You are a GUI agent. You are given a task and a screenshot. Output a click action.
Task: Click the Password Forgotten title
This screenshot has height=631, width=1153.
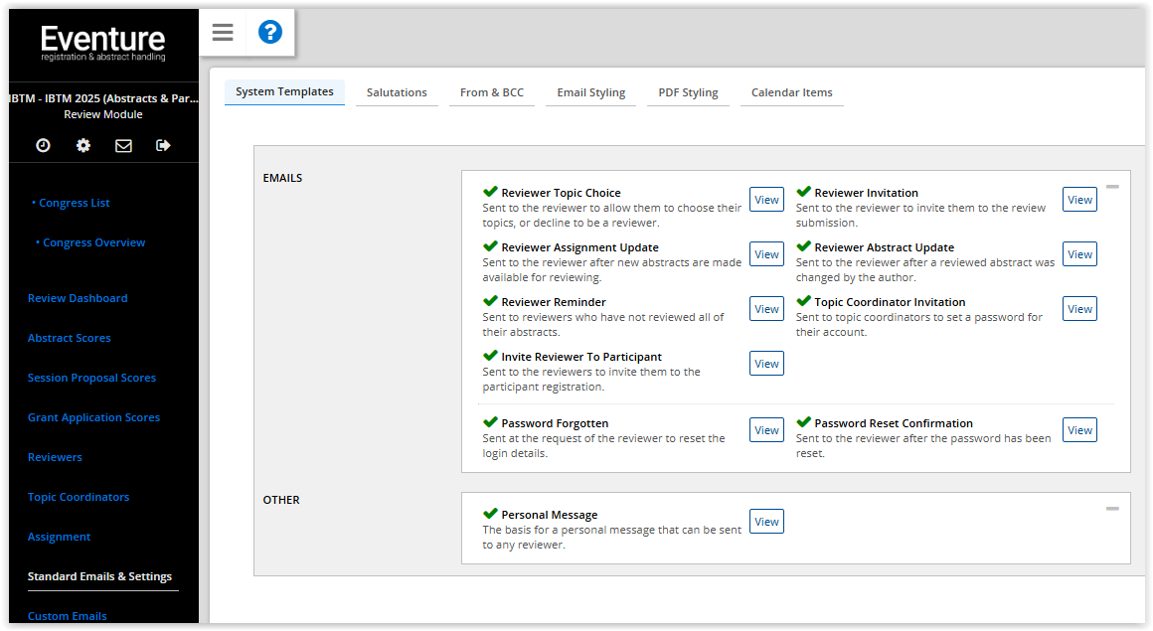556,423
